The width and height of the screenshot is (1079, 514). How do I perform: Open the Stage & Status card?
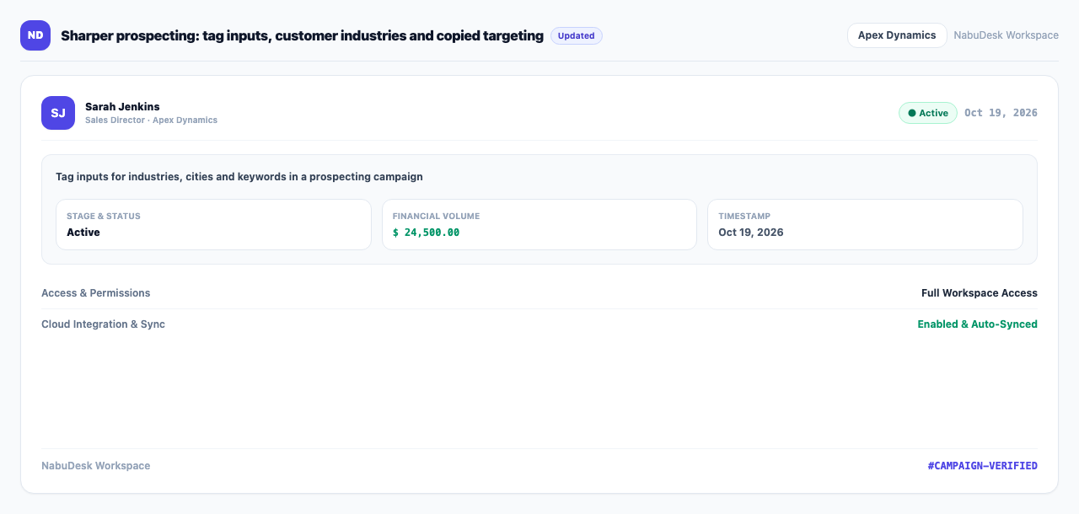213,224
